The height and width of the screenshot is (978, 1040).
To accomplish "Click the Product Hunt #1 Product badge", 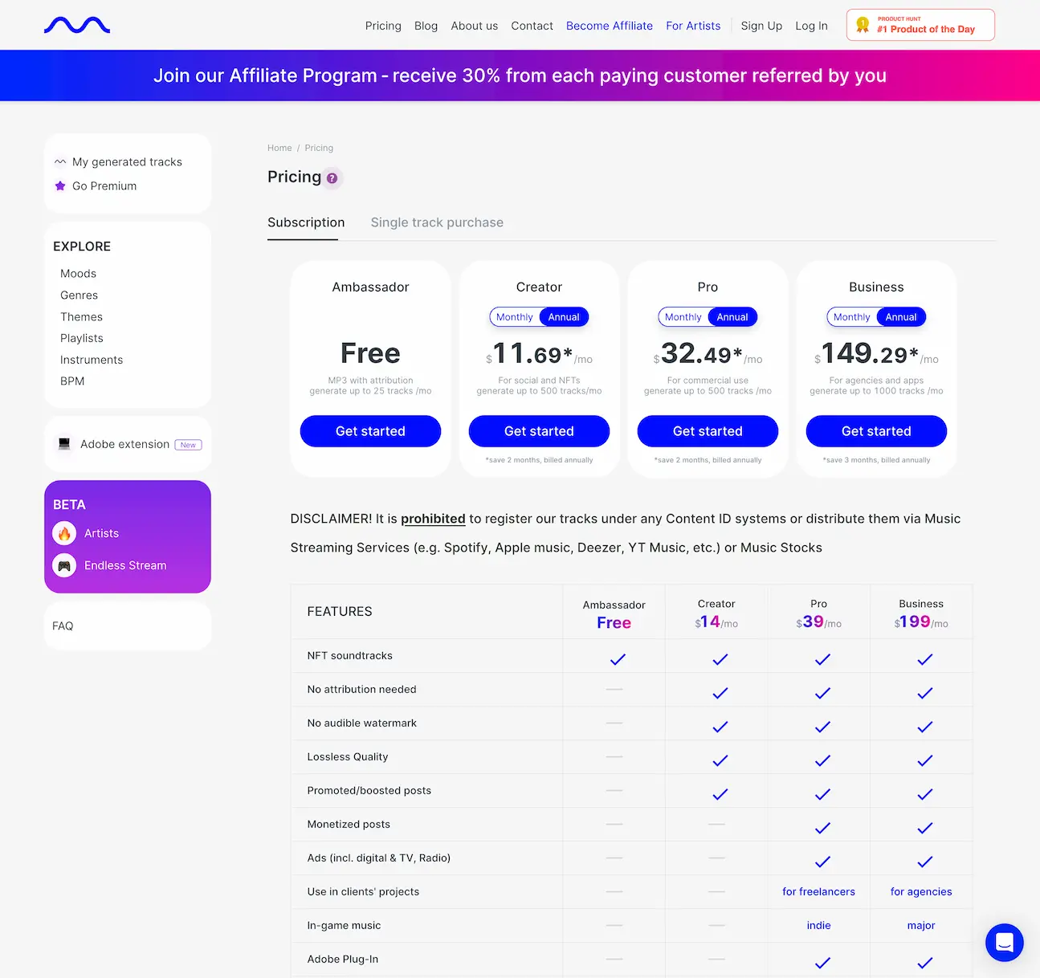I will tap(920, 25).
